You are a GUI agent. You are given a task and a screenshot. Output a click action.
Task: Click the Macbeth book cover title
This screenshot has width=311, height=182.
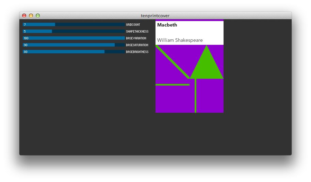[x=167, y=25]
